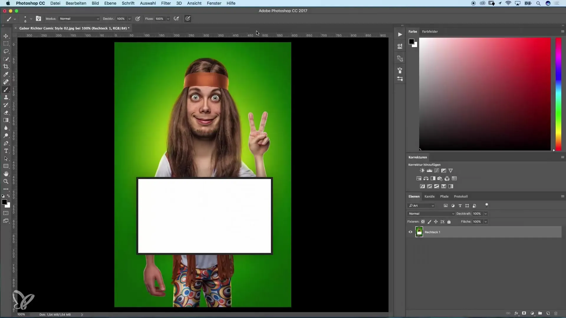
Task: Switch to the Pfade tab
Action: point(444,196)
